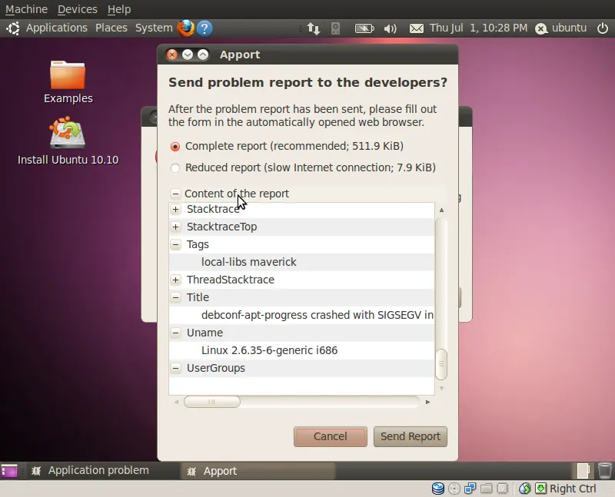Click the power shutdown icon
Image resolution: width=615 pixels, height=497 pixels.
coord(603,28)
